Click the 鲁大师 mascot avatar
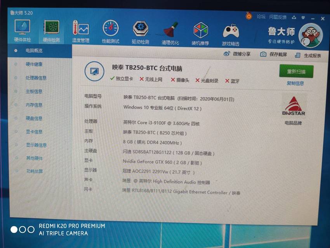 click(x=311, y=35)
